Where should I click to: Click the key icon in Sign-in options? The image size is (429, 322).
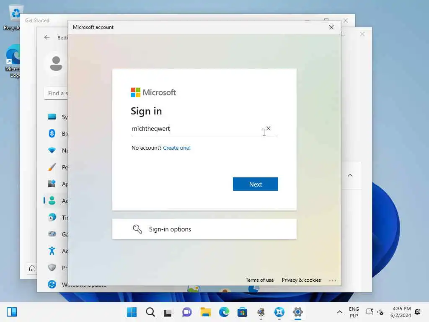pyautogui.click(x=137, y=229)
